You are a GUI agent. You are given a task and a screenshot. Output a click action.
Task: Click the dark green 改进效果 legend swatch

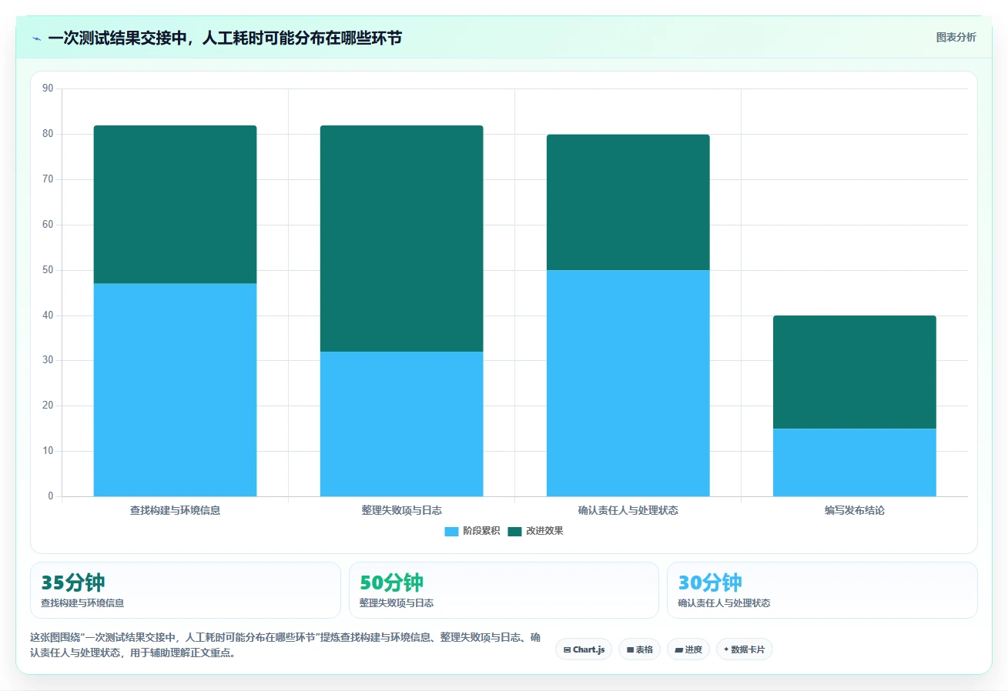pos(514,531)
